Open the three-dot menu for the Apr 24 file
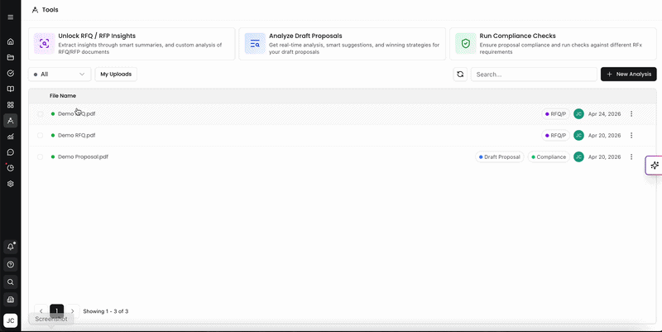662x332 pixels. [631, 113]
